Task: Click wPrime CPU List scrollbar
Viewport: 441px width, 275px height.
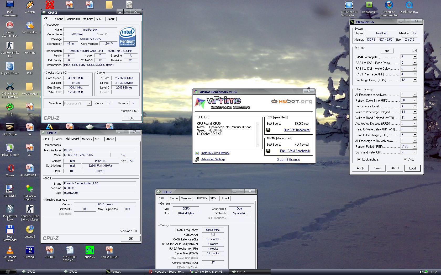Action: click(x=258, y=134)
